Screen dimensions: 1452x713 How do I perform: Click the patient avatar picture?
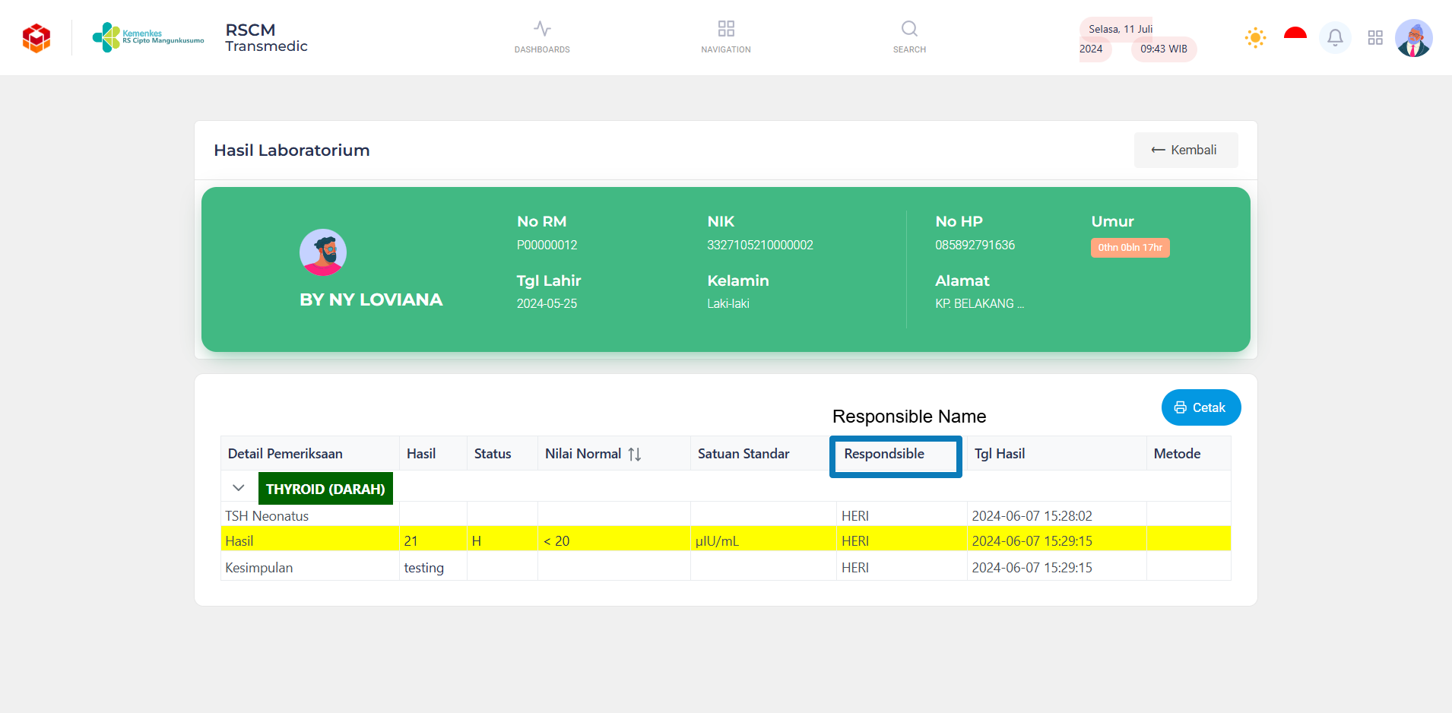click(x=323, y=252)
